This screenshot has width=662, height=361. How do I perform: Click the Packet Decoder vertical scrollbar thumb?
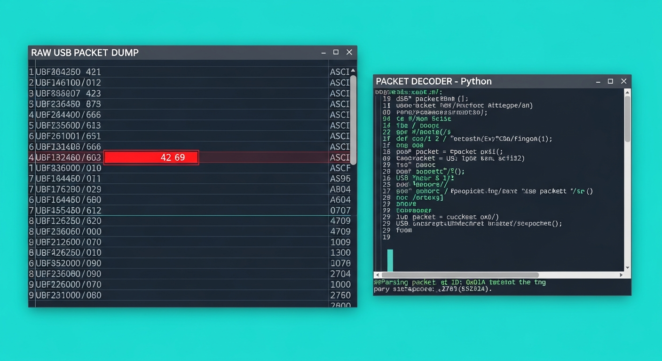[627, 118]
